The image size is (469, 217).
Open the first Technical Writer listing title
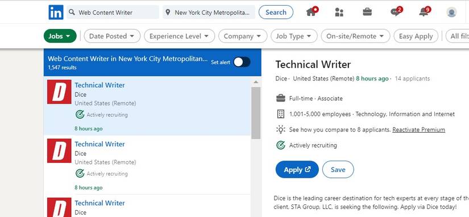tap(99, 85)
